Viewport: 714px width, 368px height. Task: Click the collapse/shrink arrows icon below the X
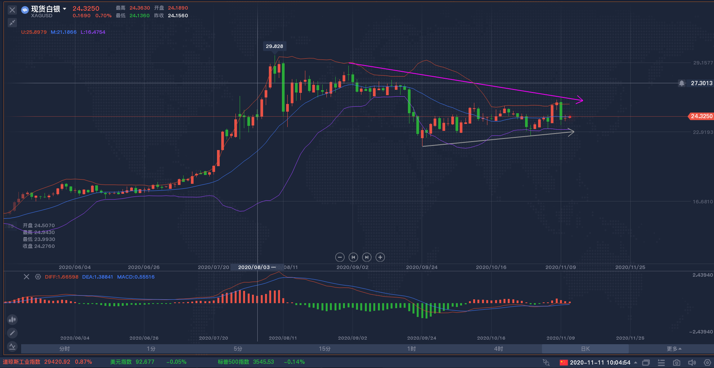[12, 23]
